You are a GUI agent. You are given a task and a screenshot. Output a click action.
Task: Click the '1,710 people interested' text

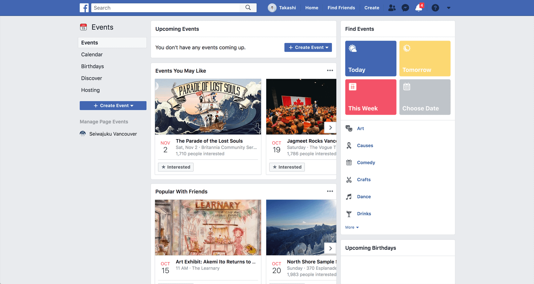coord(200,154)
